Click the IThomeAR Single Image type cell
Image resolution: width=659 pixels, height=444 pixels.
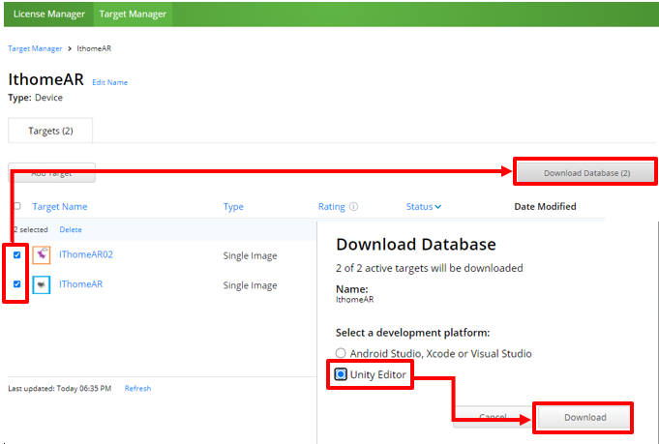(x=250, y=285)
